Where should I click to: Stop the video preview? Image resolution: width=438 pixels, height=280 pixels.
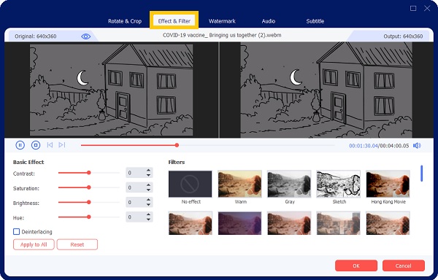pyautogui.click(x=36, y=145)
